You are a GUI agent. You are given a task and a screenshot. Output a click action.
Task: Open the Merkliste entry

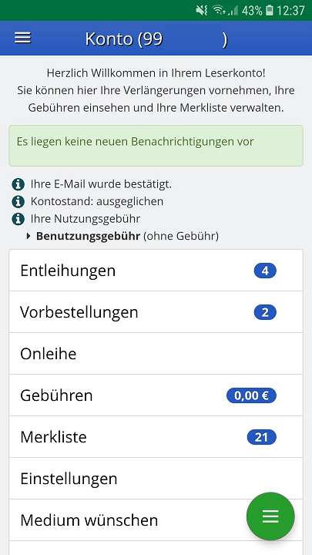156,437
